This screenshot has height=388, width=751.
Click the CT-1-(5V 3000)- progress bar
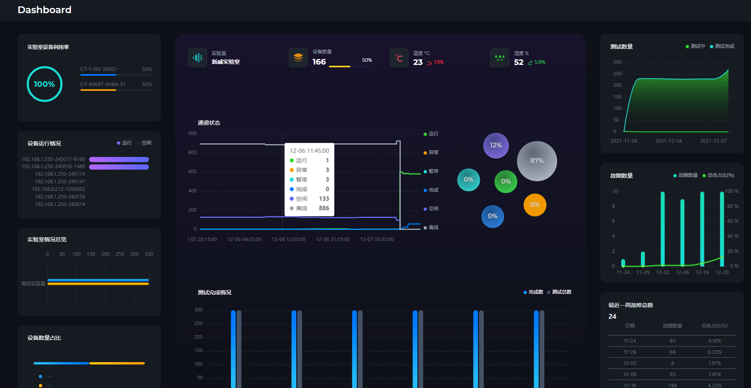click(116, 75)
